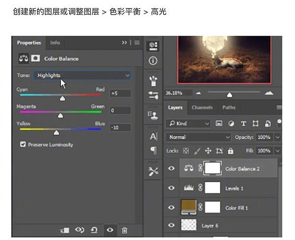The image size is (295, 240).
Task: Delete this adjustment layer with trash icon
Action: point(124,230)
